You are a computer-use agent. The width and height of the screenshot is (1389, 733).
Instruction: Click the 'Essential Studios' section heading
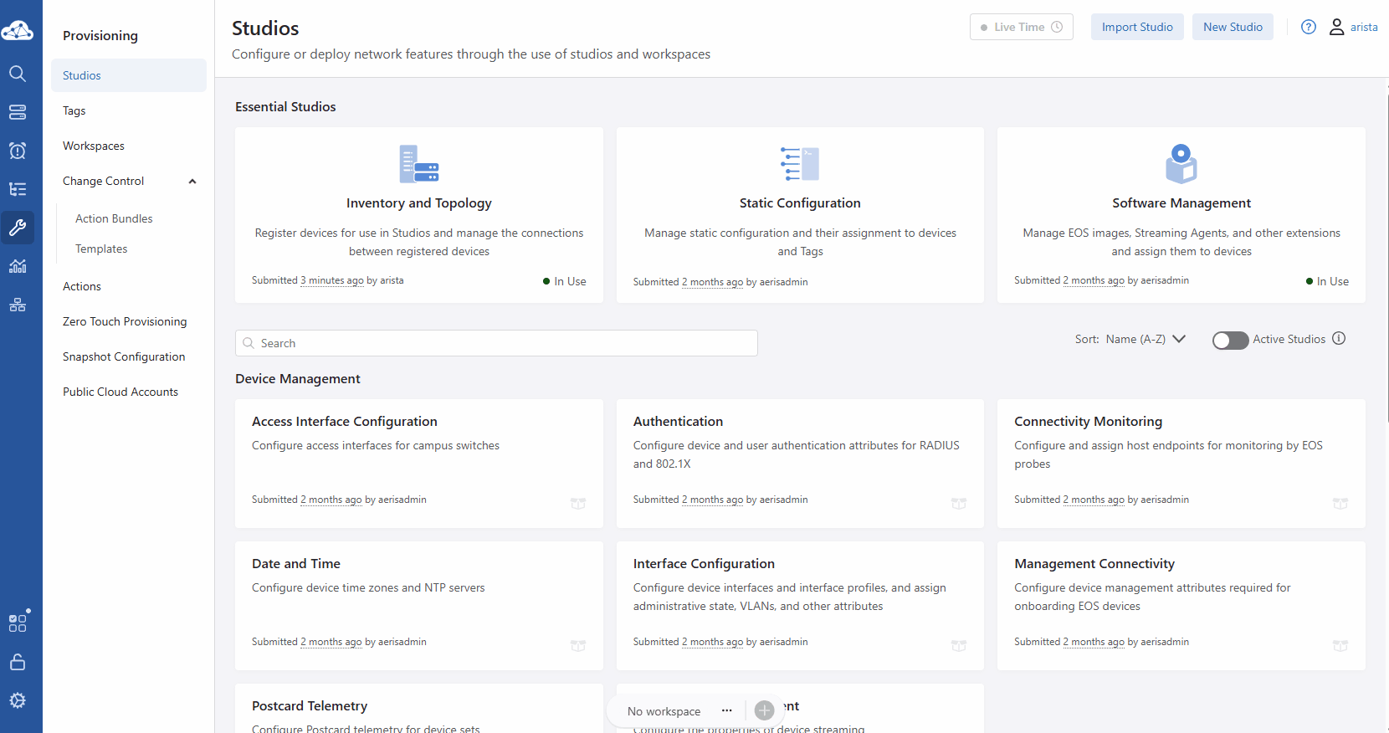285,106
